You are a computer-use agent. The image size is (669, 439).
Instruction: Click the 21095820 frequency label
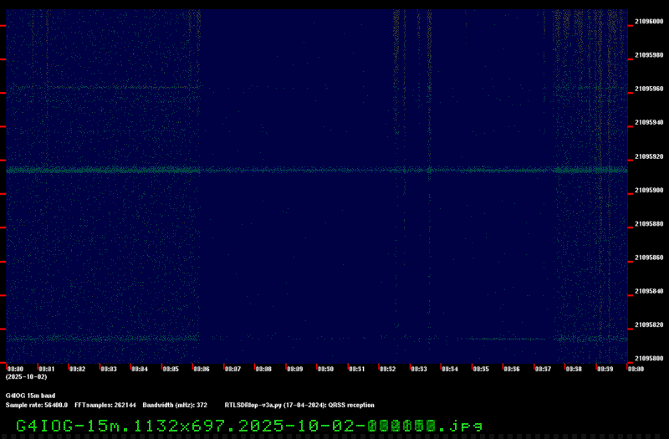pyautogui.click(x=649, y=325)
